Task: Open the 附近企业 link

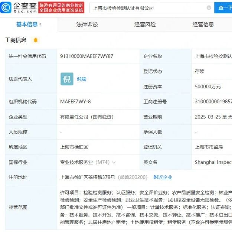Action: (163, 177)
